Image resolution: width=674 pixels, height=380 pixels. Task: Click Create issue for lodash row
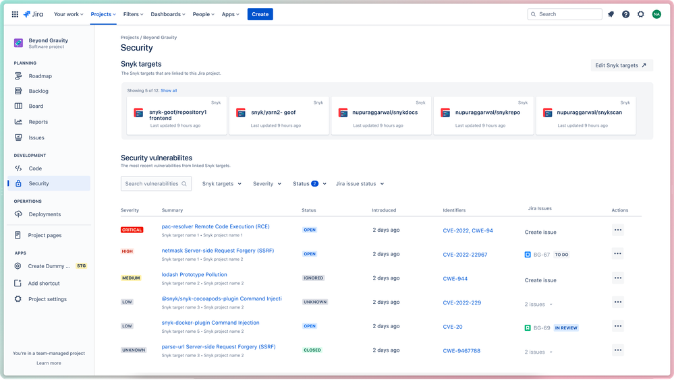click(x=540, y=280)
